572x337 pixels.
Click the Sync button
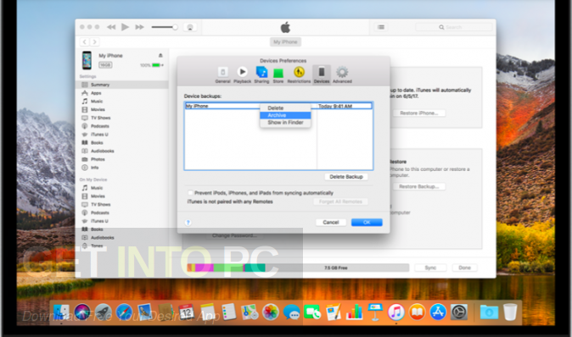pyautogui.click(x=430, y=268)
